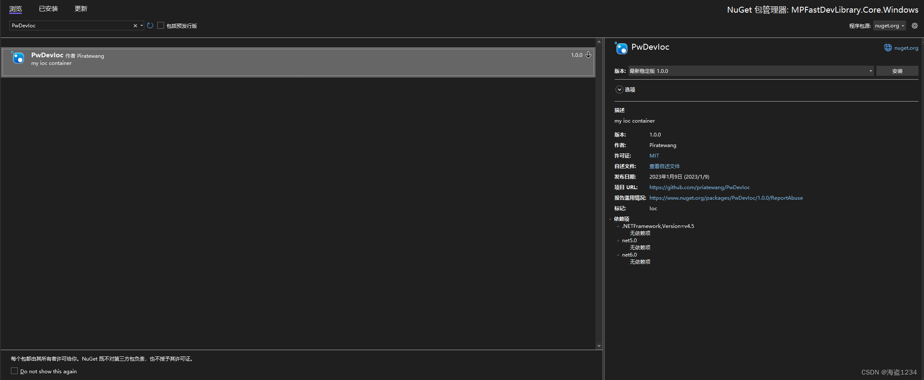Open NuGet settings via the gear icon

click(x=915, y=25)
